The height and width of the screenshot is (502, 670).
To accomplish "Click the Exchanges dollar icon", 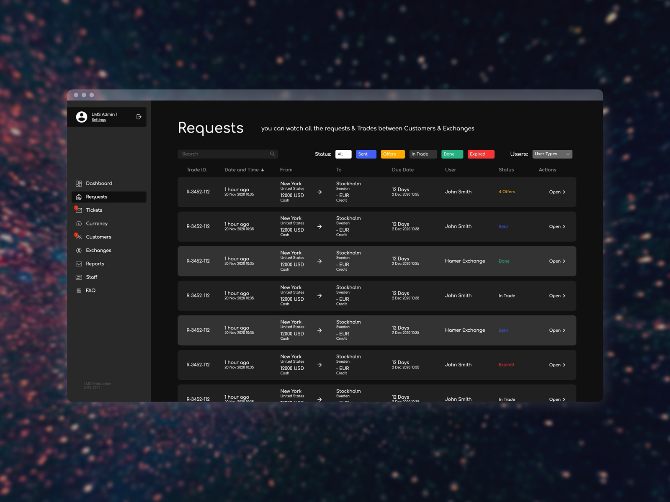I will [x=79, y=251].
